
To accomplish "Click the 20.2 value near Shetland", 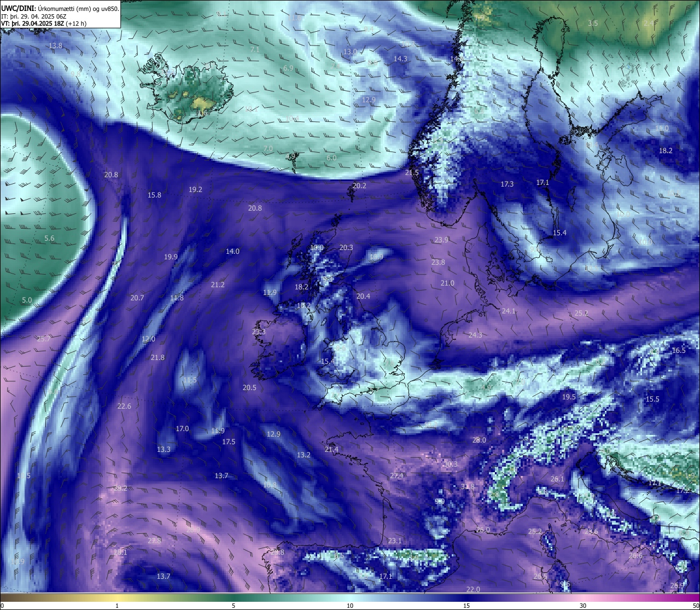I will [359, 186].
